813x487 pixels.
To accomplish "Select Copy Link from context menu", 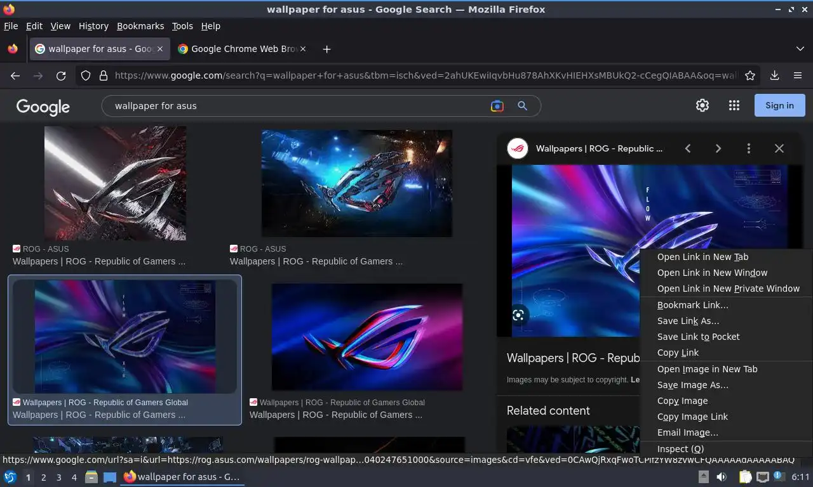I will (x=726, y=353).
